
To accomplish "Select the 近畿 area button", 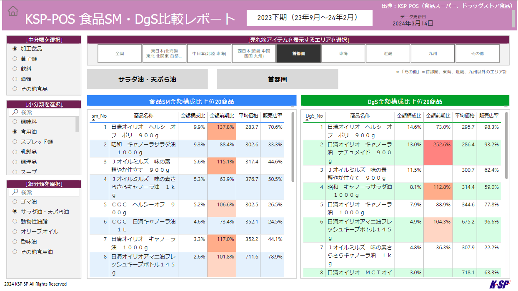I will 388,53.
